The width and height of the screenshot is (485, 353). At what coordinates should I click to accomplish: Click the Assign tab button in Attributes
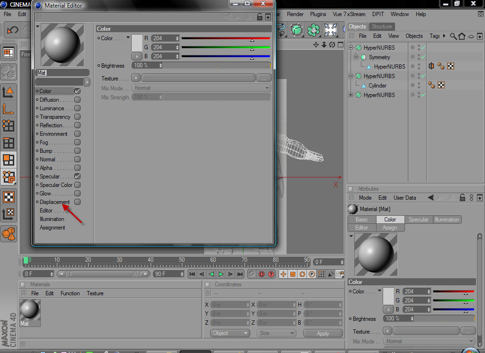coord(390,228)
